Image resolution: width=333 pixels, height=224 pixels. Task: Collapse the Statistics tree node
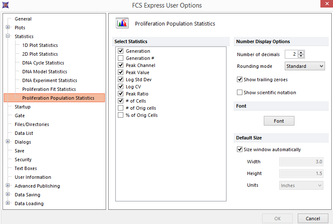(8, 36)
